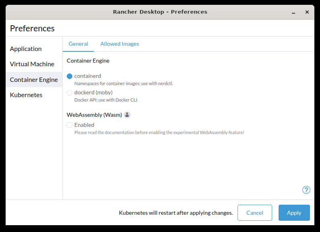
Task: Open the Virtual Machine preferences section
Action: coord(32,64)
